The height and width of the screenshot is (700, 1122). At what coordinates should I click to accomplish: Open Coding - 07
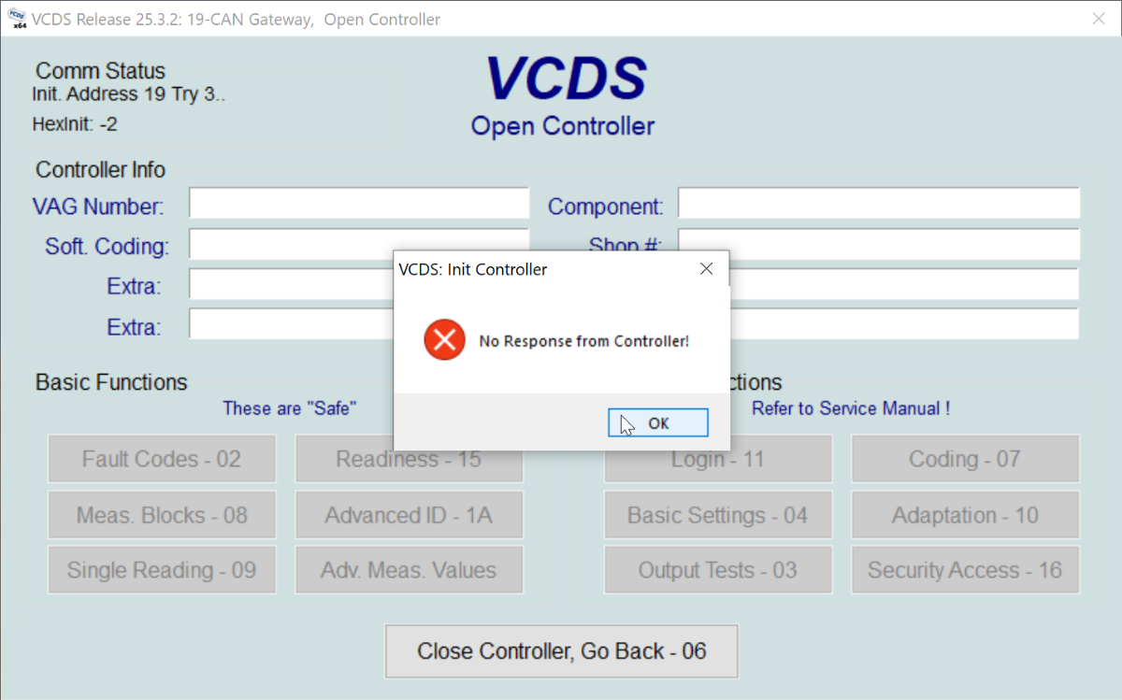(x=964, y=459)
